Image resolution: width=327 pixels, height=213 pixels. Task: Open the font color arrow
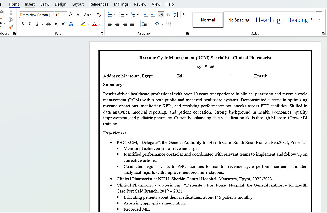point(100,24)
